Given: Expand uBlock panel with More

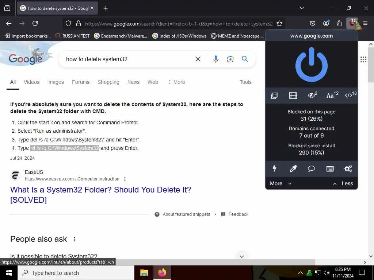Looking at the screenshot, I should [281, 183].
